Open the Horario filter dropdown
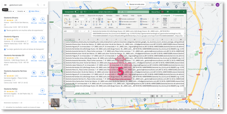Image resolution: width=227 pixels, height=114 pixels. (x=21, y=11)
